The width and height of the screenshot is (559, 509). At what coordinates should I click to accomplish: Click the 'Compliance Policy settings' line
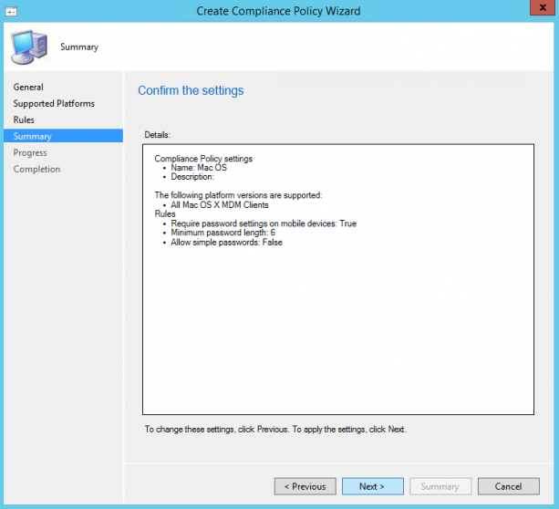pyautogui.click(x=203, y=159)
